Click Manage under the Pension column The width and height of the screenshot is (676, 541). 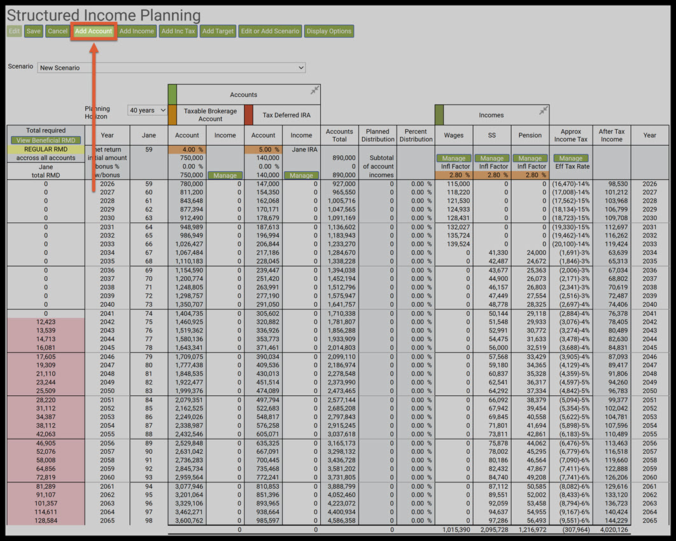tap(530, 158)
